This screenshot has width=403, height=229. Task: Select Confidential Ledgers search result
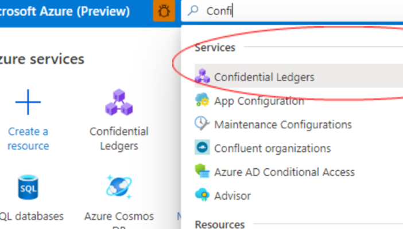click(x=299, y=76)
